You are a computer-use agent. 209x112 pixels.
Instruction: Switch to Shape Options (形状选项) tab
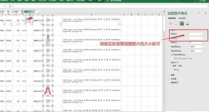point(172,18)
